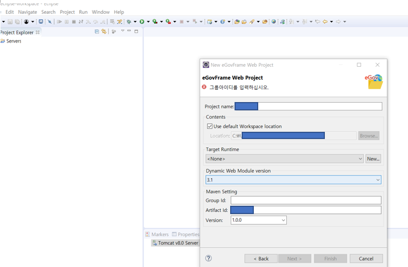Click the Artifact Id input field
Image resolution: width=408 pixels, height=267 pixels.
[306, 210]
